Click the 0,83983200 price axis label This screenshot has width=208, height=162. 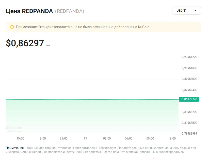pos(189,112)
